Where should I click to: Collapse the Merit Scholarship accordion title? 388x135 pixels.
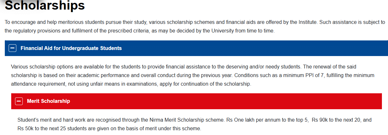48,101
